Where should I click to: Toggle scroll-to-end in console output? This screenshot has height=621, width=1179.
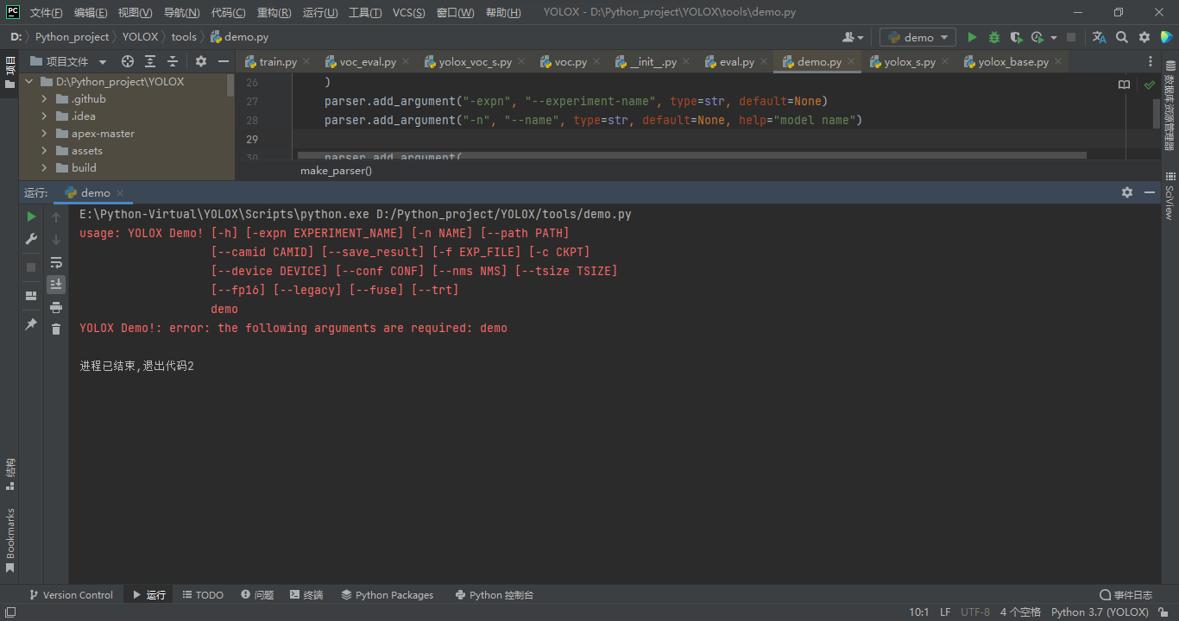pyautogui.click(x=56, y=285)
